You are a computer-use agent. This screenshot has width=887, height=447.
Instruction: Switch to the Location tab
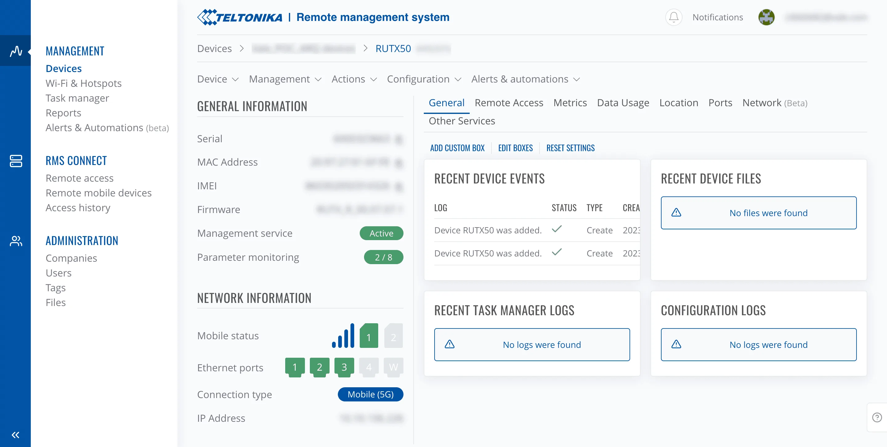679,103
